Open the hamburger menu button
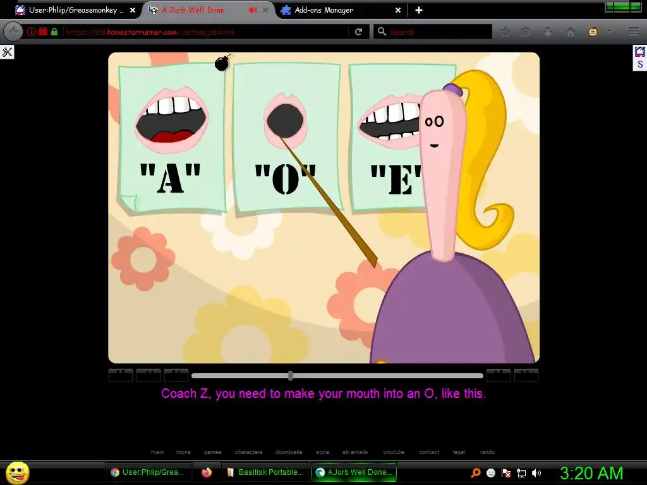The image size is (647, 485). pyautogui.click(x=633, y=32)
